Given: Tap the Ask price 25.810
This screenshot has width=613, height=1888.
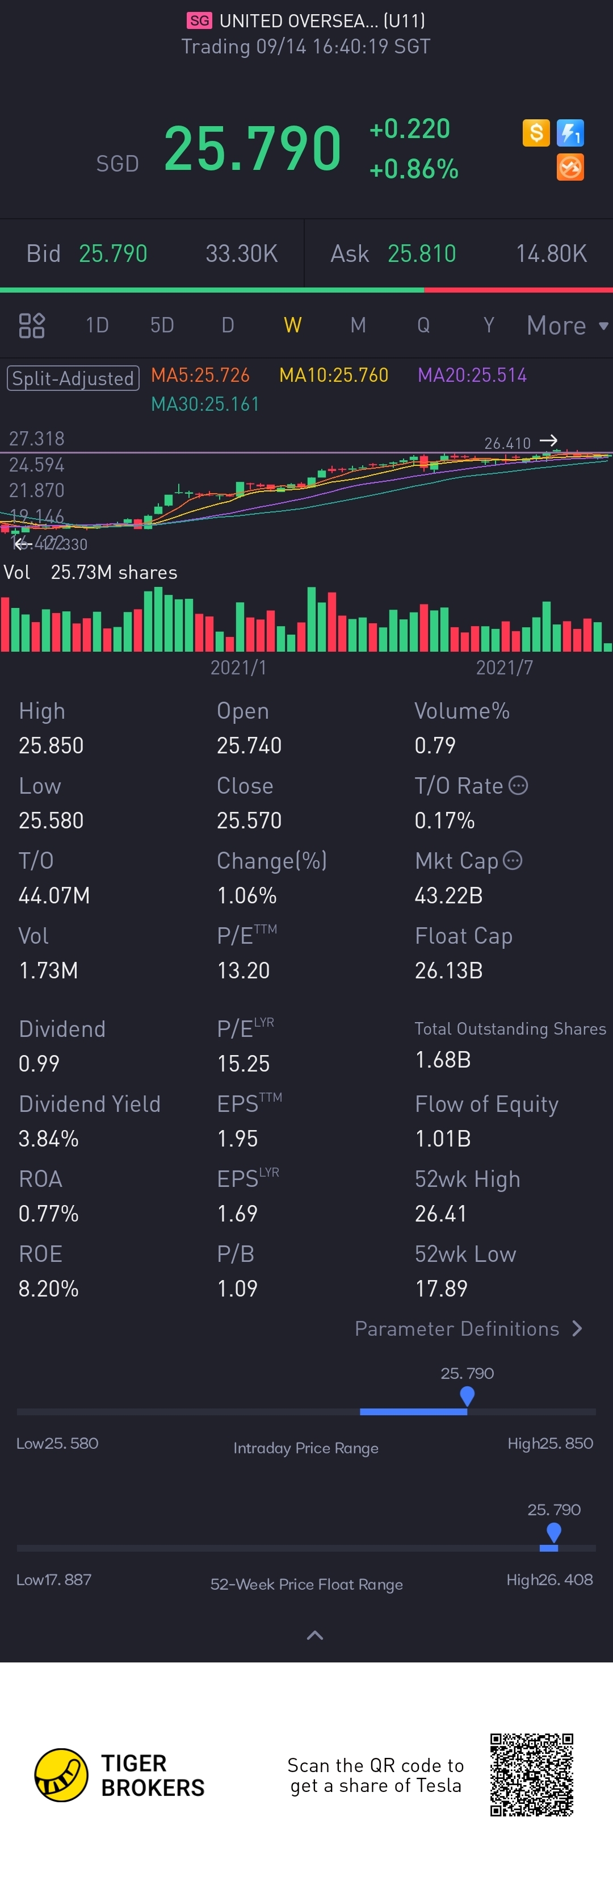Looking at the screenshot, I should 421,253.
